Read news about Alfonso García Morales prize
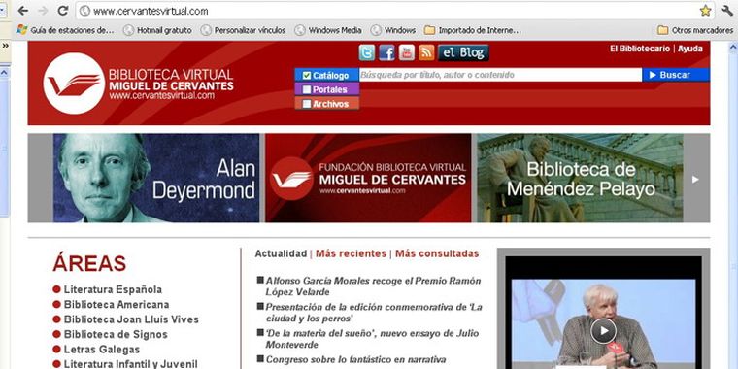The height and width of the screenshot is (369, 738). tap(373, 286)
